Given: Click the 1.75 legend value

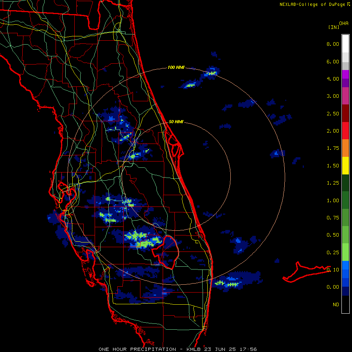Looking at the screenshot, I should click(333, 148).
